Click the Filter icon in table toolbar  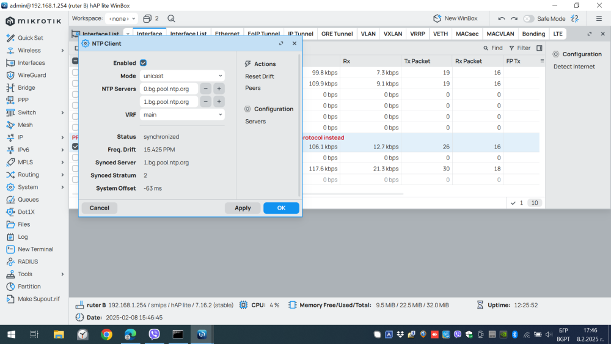[520, 48]
